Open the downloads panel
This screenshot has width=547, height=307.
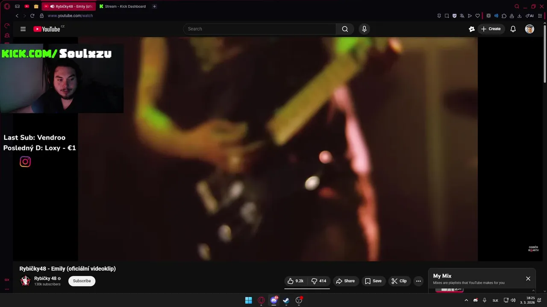coord(519,16)
